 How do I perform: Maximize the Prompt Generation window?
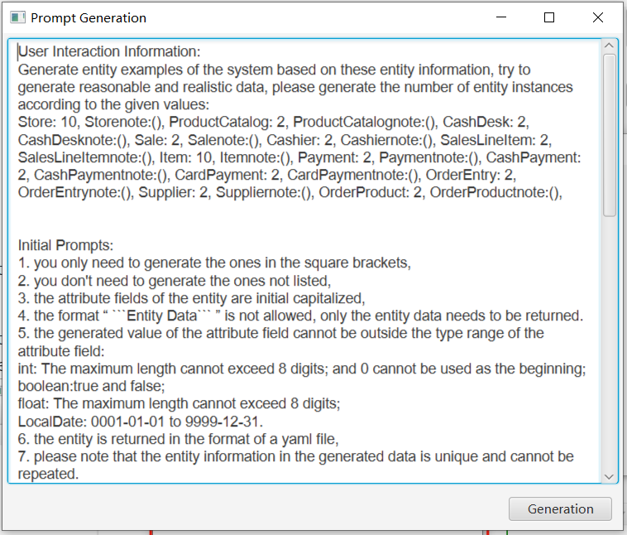[549, 17]
